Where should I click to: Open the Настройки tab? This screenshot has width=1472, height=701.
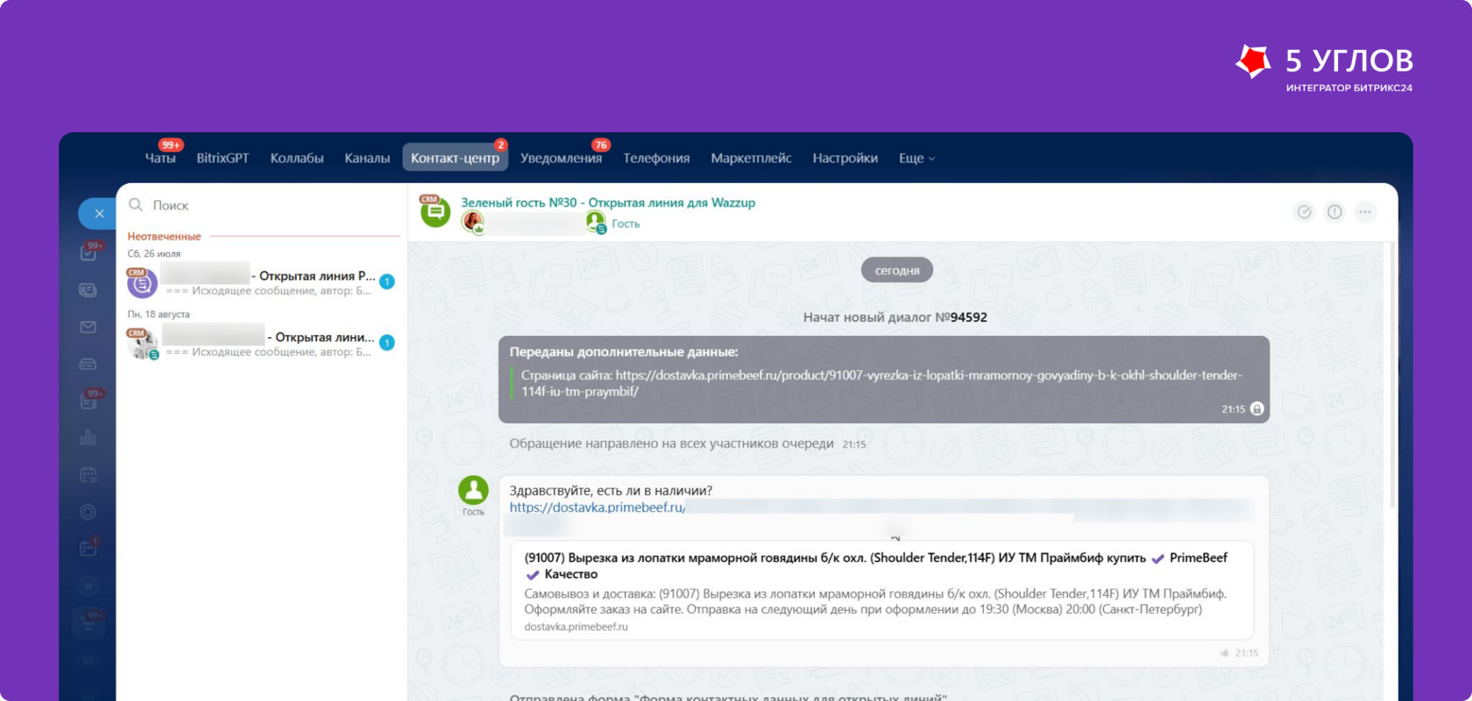point(845,158)
